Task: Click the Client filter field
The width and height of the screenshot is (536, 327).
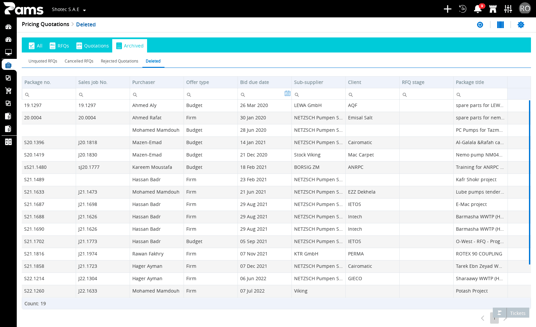Action: point(373,94)
